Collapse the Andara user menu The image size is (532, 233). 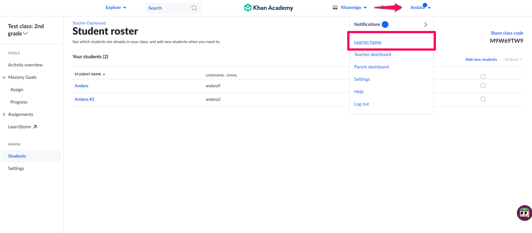click(420, 7)
